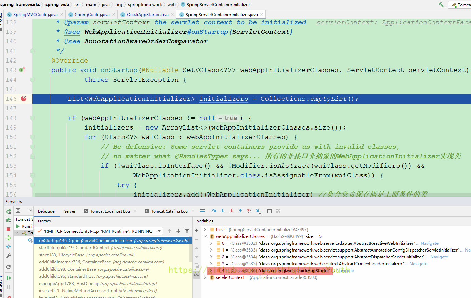Open the RMI TCP Connection thread dropdown

click(159, 231)
